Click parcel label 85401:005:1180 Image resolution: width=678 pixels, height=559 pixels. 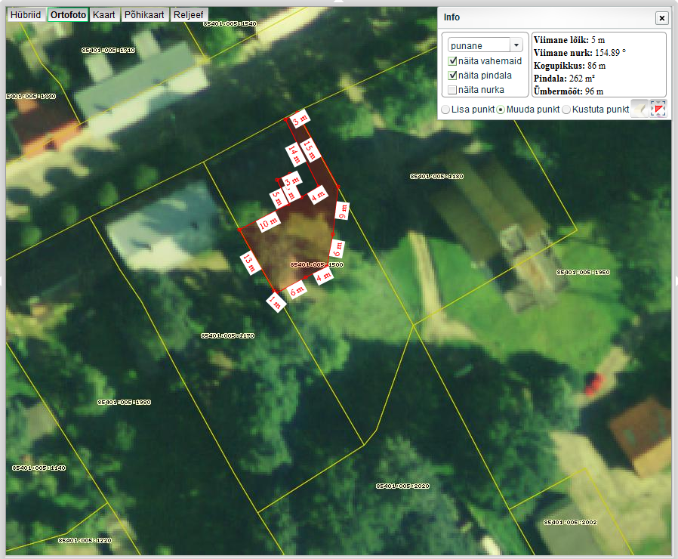[x=436, y=176]
